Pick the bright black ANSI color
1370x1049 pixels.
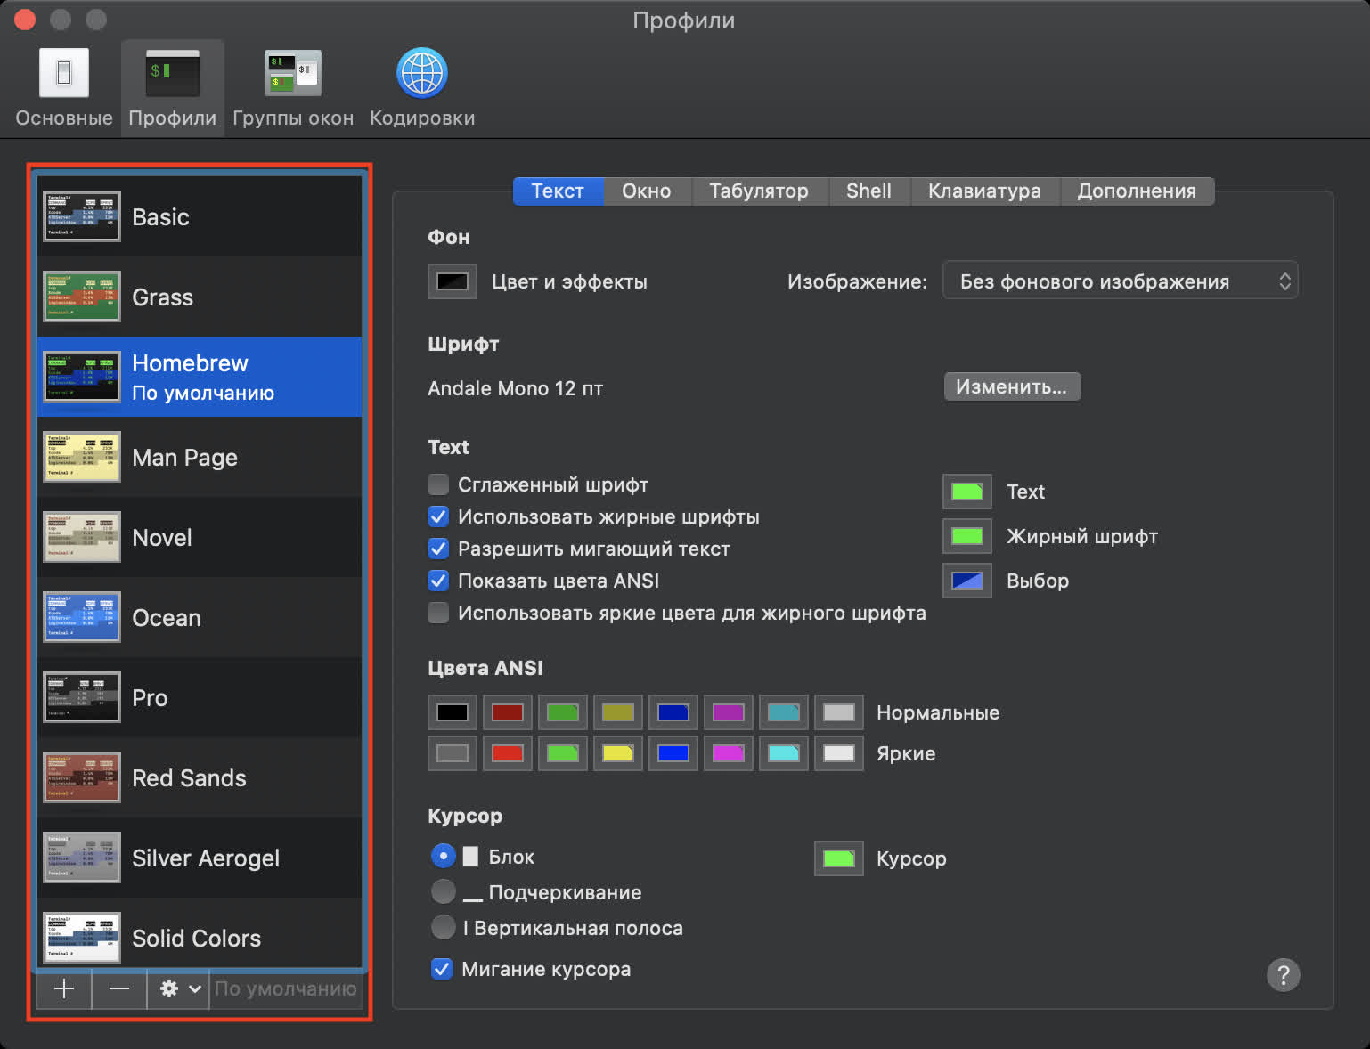(x=453, y=753)
